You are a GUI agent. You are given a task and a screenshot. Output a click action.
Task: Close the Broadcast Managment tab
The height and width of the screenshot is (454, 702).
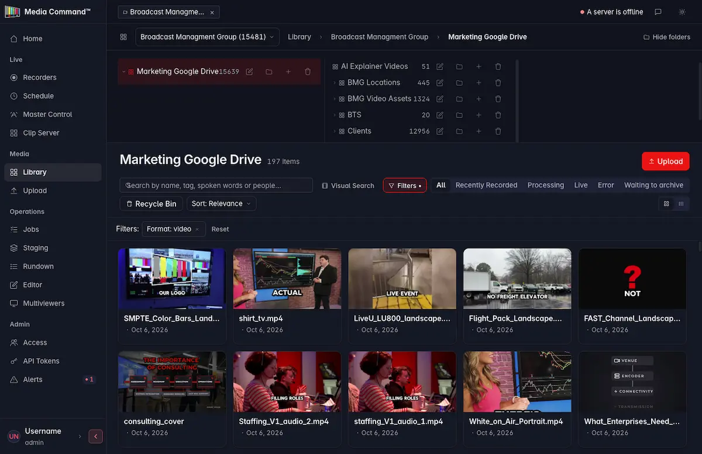click(212, 12)
